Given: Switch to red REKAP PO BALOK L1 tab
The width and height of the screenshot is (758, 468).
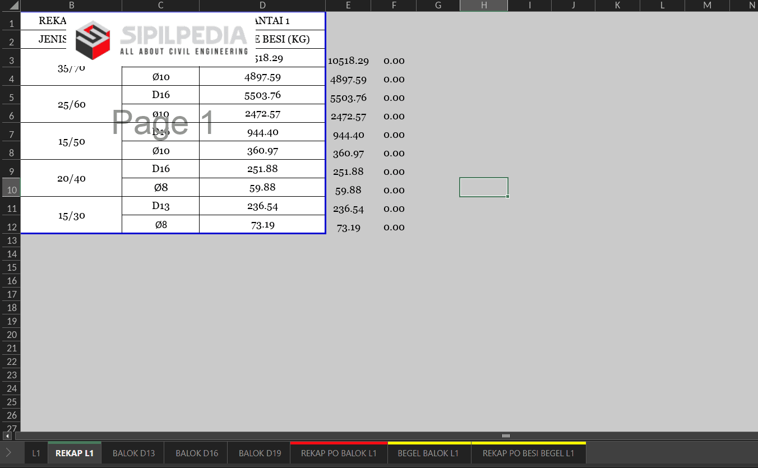Looking at the screenshot, I should (339, 453).
